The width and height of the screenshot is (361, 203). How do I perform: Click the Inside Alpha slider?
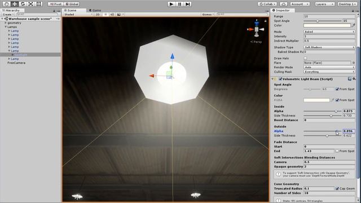pyautogui.click(x=322, y=111)
